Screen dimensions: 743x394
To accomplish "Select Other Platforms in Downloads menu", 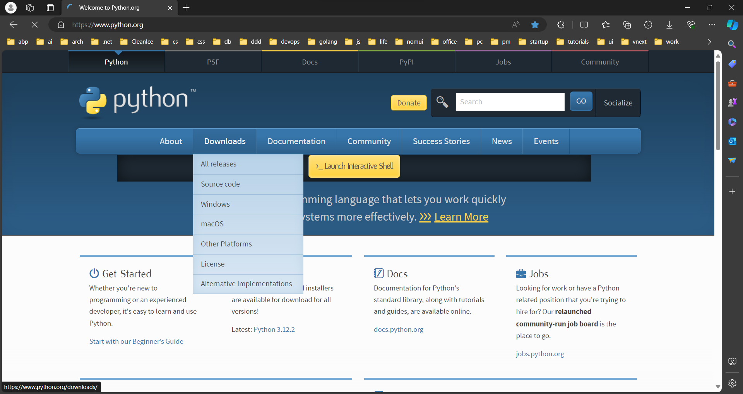I will 248,244.
